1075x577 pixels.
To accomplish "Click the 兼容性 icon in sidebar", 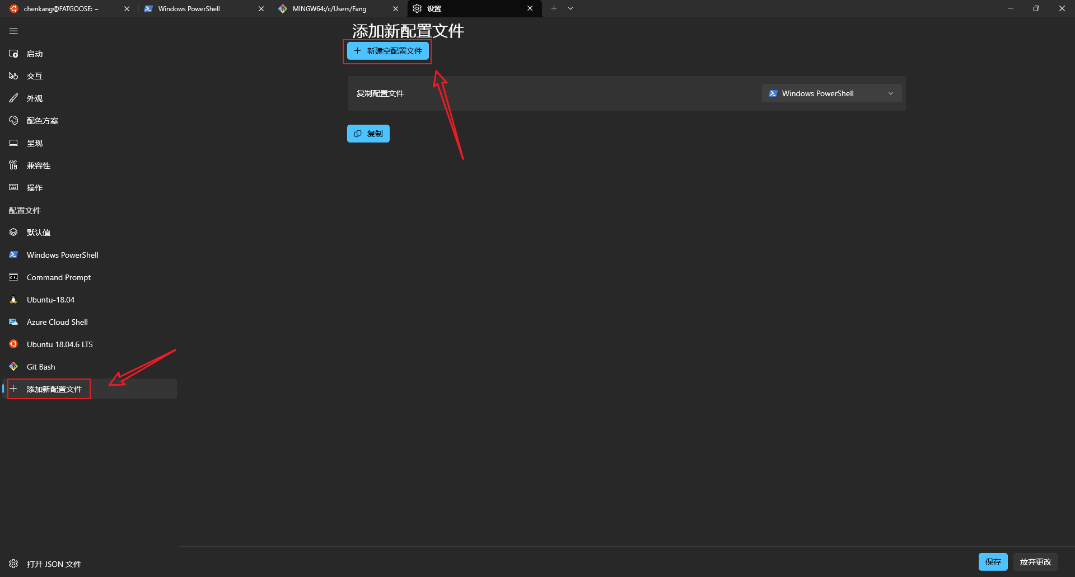I will [13, 165].
